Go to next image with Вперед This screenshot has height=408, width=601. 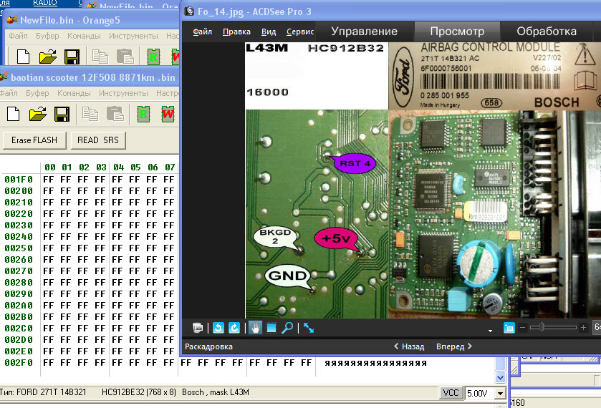coord(454,346)
